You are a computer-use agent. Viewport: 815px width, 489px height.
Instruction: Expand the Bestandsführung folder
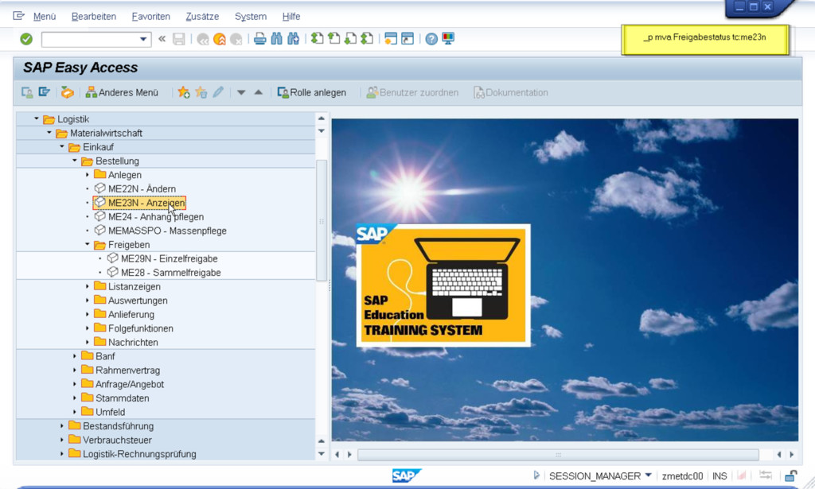click(x=62, y=426)
